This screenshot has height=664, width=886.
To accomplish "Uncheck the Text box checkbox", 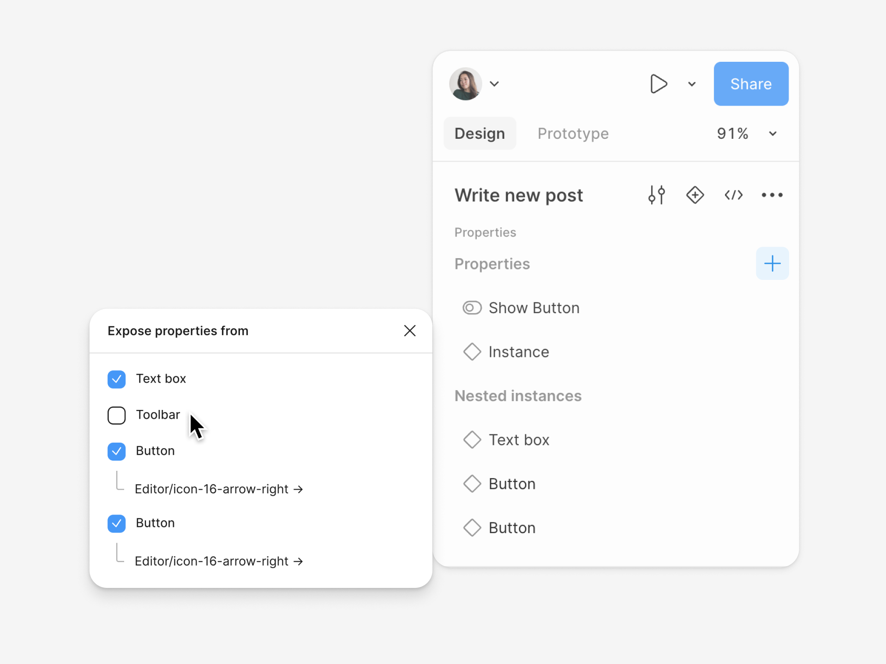I will (117, 379).
